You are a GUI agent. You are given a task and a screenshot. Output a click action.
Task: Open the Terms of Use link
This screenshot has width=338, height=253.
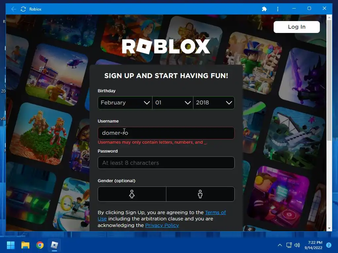215,212
